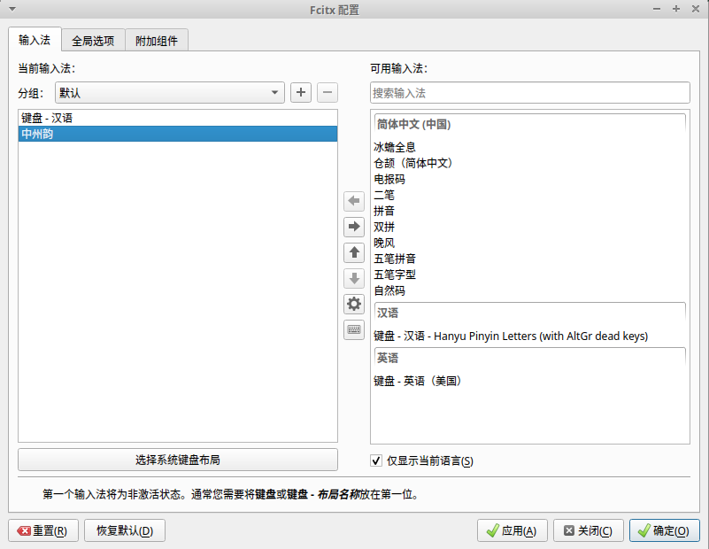The width and height of the screenshot is (709, 549).
Task: Click the 汉语 group header
Action: point(530,313)
